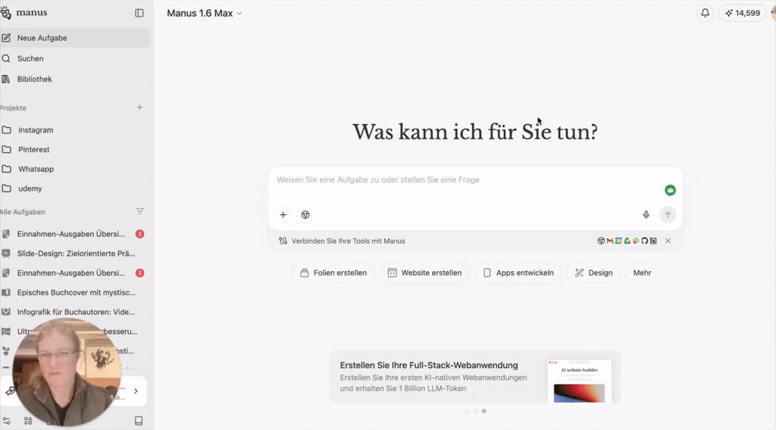Choose the Design quick action
The width and height of the screenshot is (776, 430).
point(593,273)
